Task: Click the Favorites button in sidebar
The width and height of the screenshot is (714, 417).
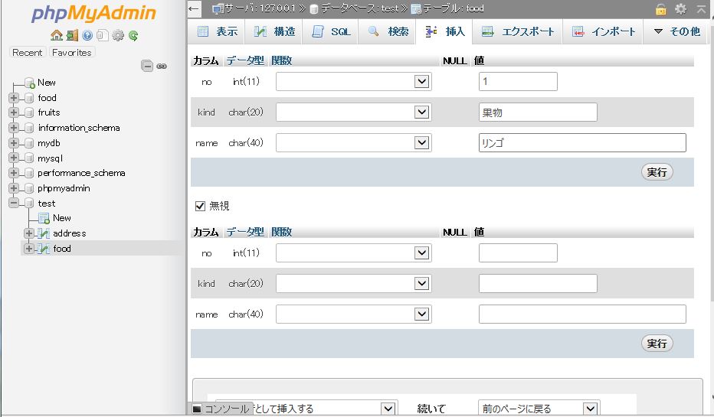Action: point(71,53)
